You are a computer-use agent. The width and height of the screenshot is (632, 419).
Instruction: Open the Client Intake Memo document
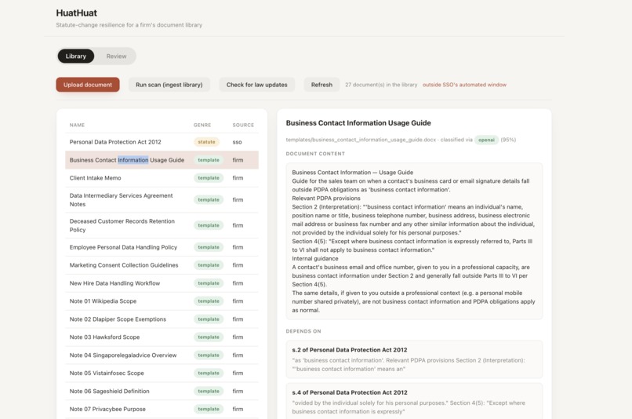[162, 178]
